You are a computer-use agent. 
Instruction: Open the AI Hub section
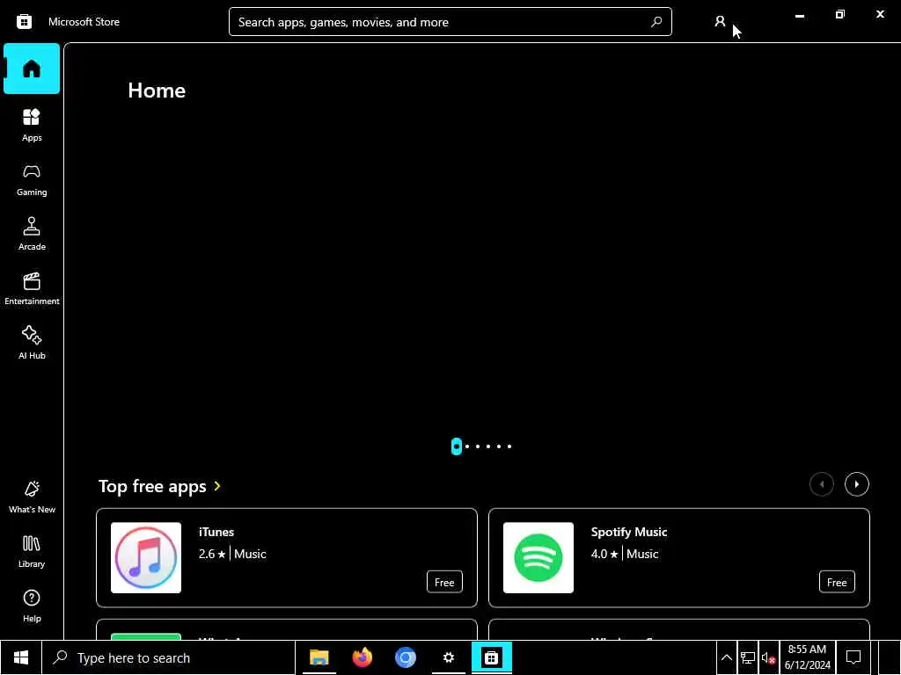click(32, 344)
